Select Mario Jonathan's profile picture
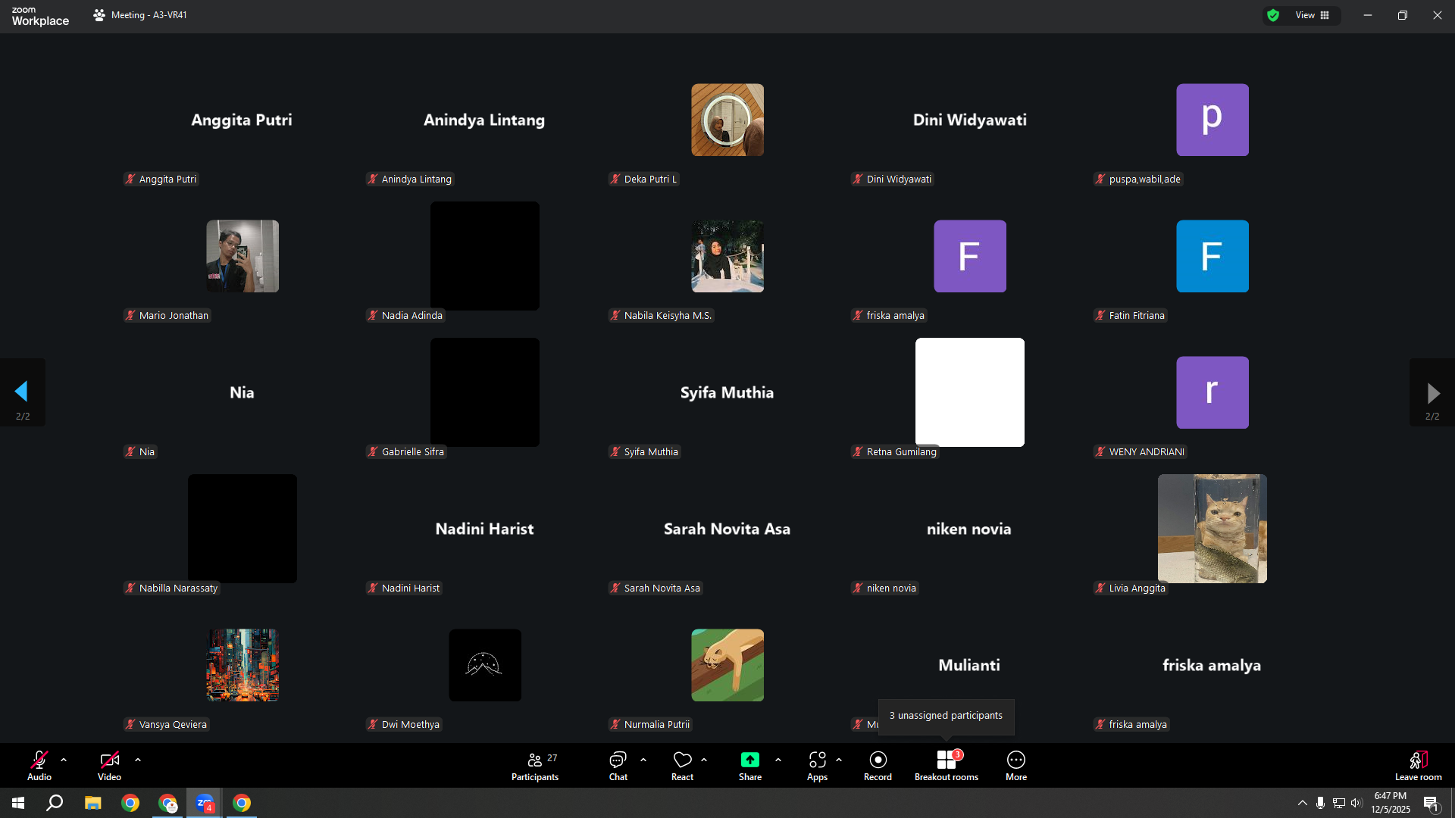 [242, 256]
